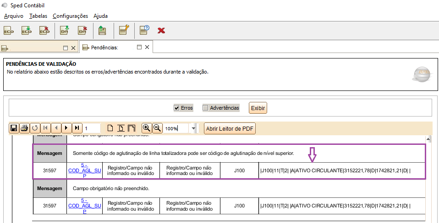439x223 pixels.
Task: Click ATIVO CIRCULANTE record text in bottom row
Action: (335, 206)
